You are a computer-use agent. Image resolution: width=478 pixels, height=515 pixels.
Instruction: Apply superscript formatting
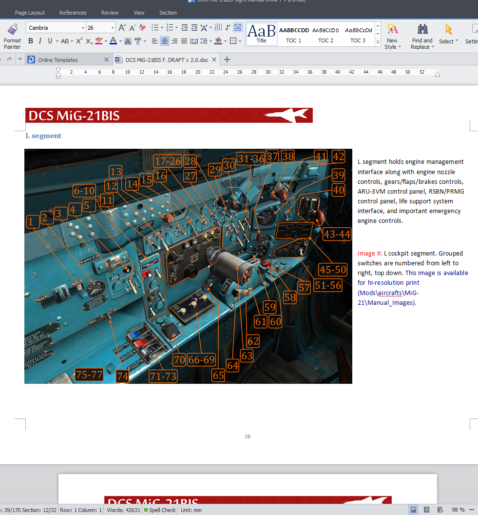(79, 41)
